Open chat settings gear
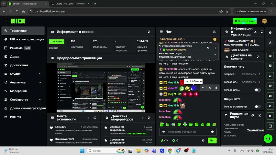Screen dimensions: 276x155 pyautogui.click(x=203, y=140)
